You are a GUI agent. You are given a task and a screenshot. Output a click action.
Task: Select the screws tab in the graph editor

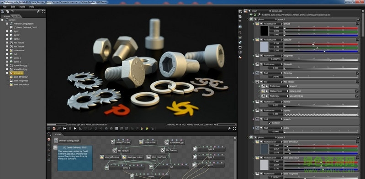[x=58, y=134]
